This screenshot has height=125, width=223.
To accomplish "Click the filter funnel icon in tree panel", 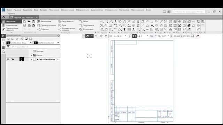I will (8, 47).
